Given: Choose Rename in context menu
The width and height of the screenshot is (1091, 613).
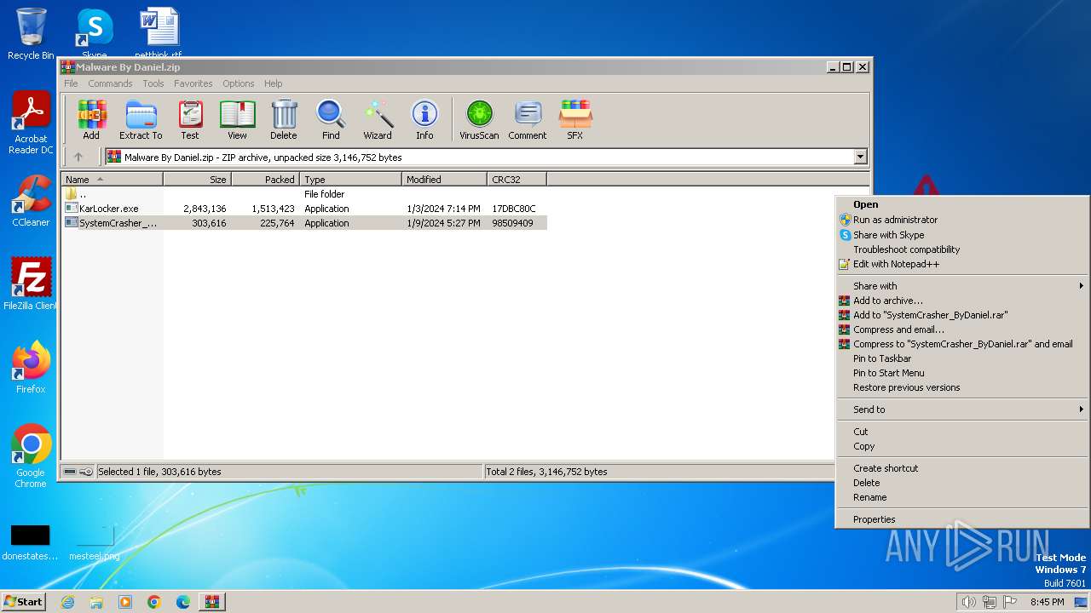Looking at the screenshot, I should tap(962, 497).
